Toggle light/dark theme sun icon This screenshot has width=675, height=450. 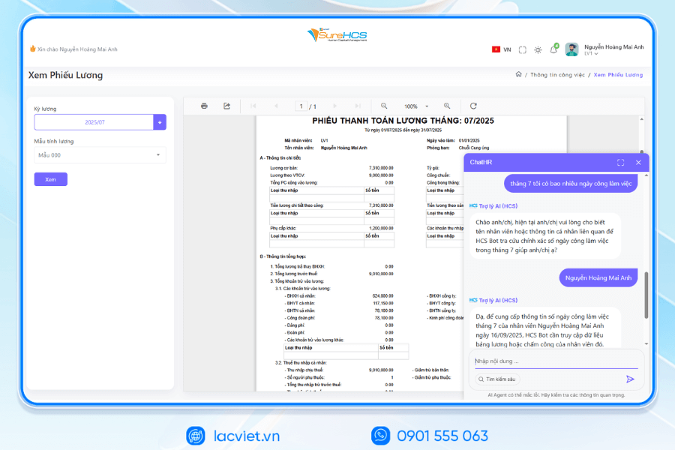[538, 49]
